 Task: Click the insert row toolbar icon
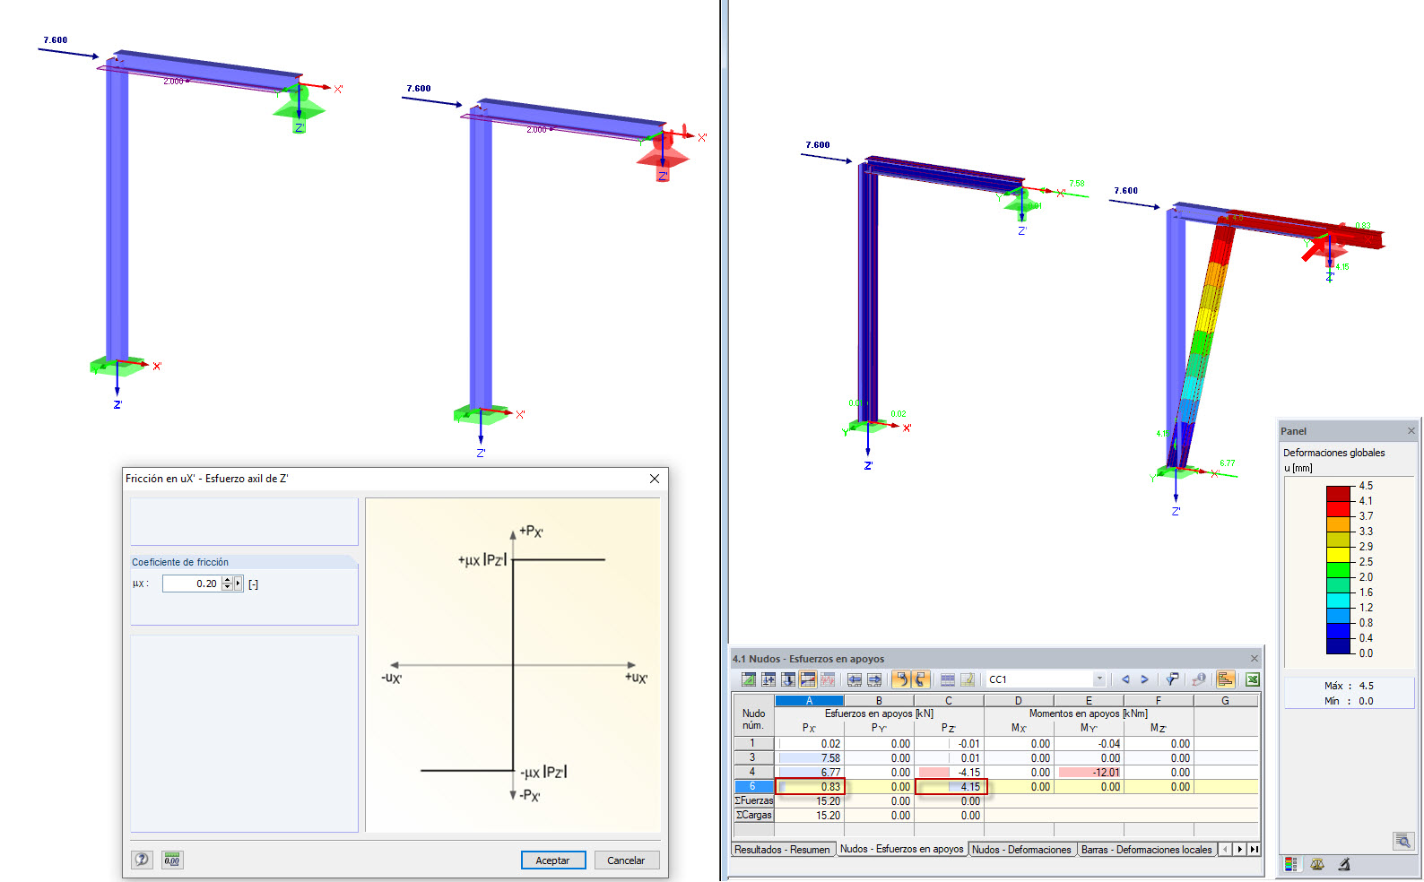coord(768,679)
